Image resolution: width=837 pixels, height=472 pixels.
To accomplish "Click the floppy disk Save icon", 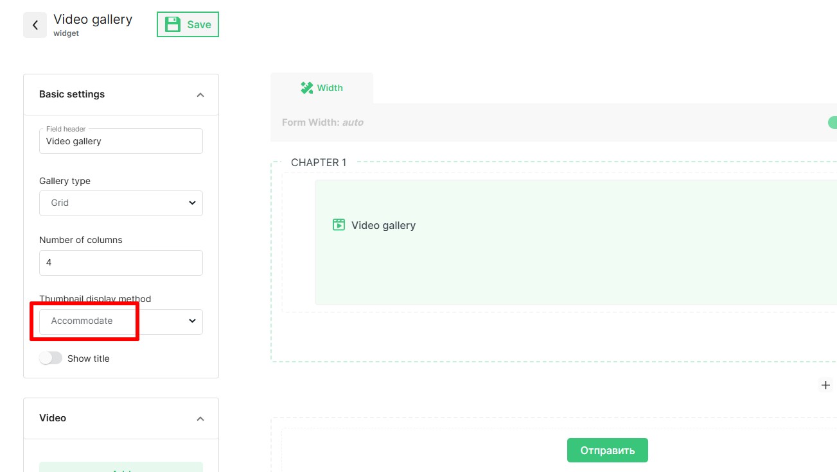I will tap(172, 24).
